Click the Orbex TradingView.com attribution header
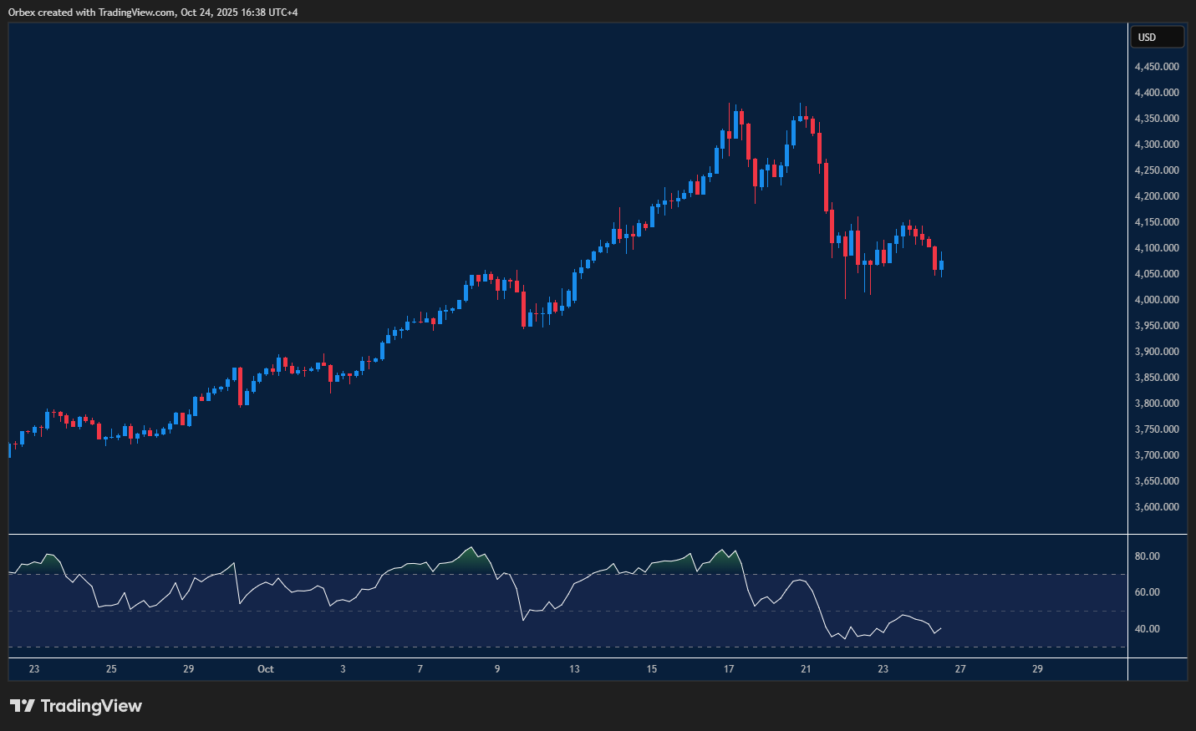The width and height of the screenshot is (1196, 731). [153, 13]
